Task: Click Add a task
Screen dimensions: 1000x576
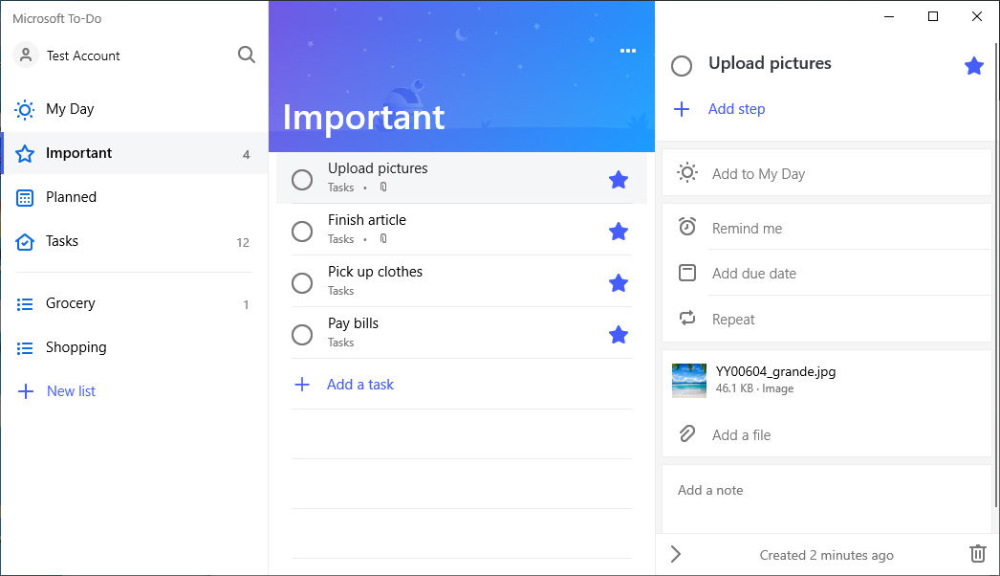Action: (x=359, y=384)
